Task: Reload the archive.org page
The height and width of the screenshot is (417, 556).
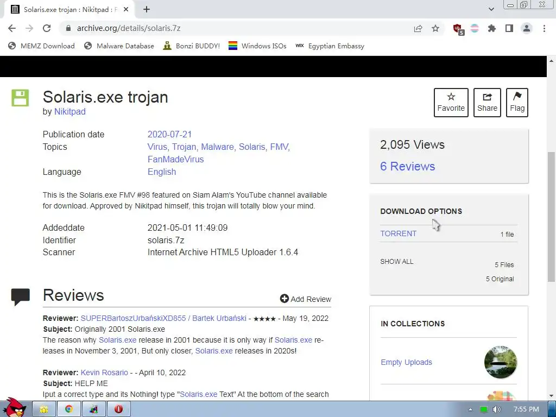Action: (47, 28)
